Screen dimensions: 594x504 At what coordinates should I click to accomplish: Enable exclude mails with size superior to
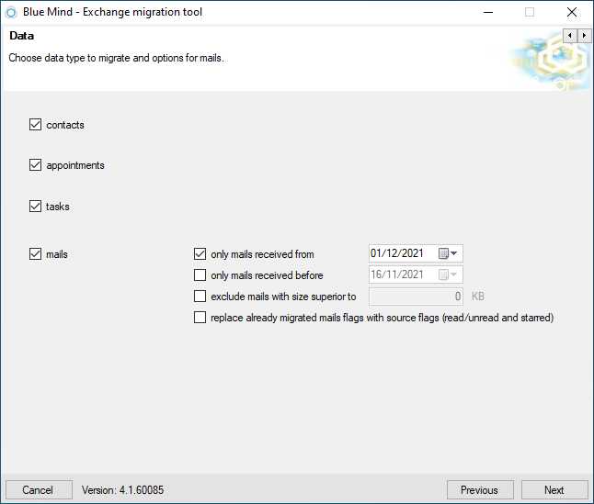tap(200, 296)
